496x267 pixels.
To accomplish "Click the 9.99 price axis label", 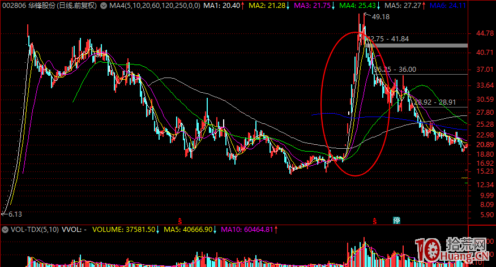I will pos(487,196).
